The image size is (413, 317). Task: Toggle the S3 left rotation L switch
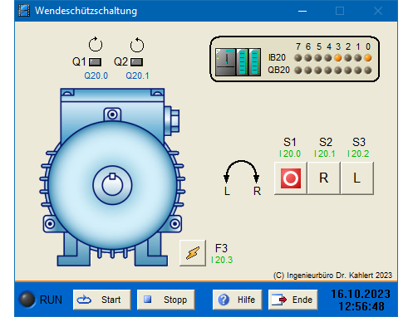point(357,178)
